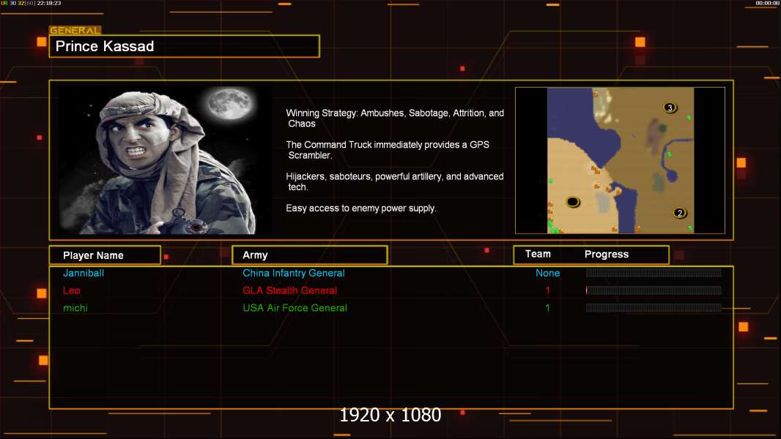Click the FPS and clock readout at the top
Screen dimensions: 781x439
(31, 3)
